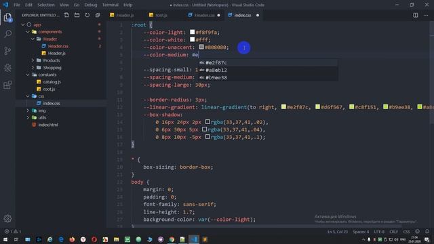Expand the utils folder
Image resolution: width=434 pixels, height=244 pixels.
[28, 117]
